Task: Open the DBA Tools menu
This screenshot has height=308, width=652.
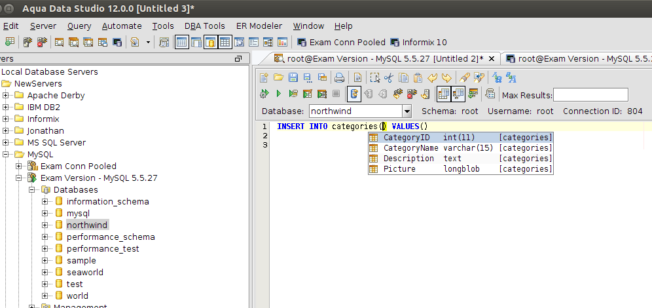Action: pos(205,26)
